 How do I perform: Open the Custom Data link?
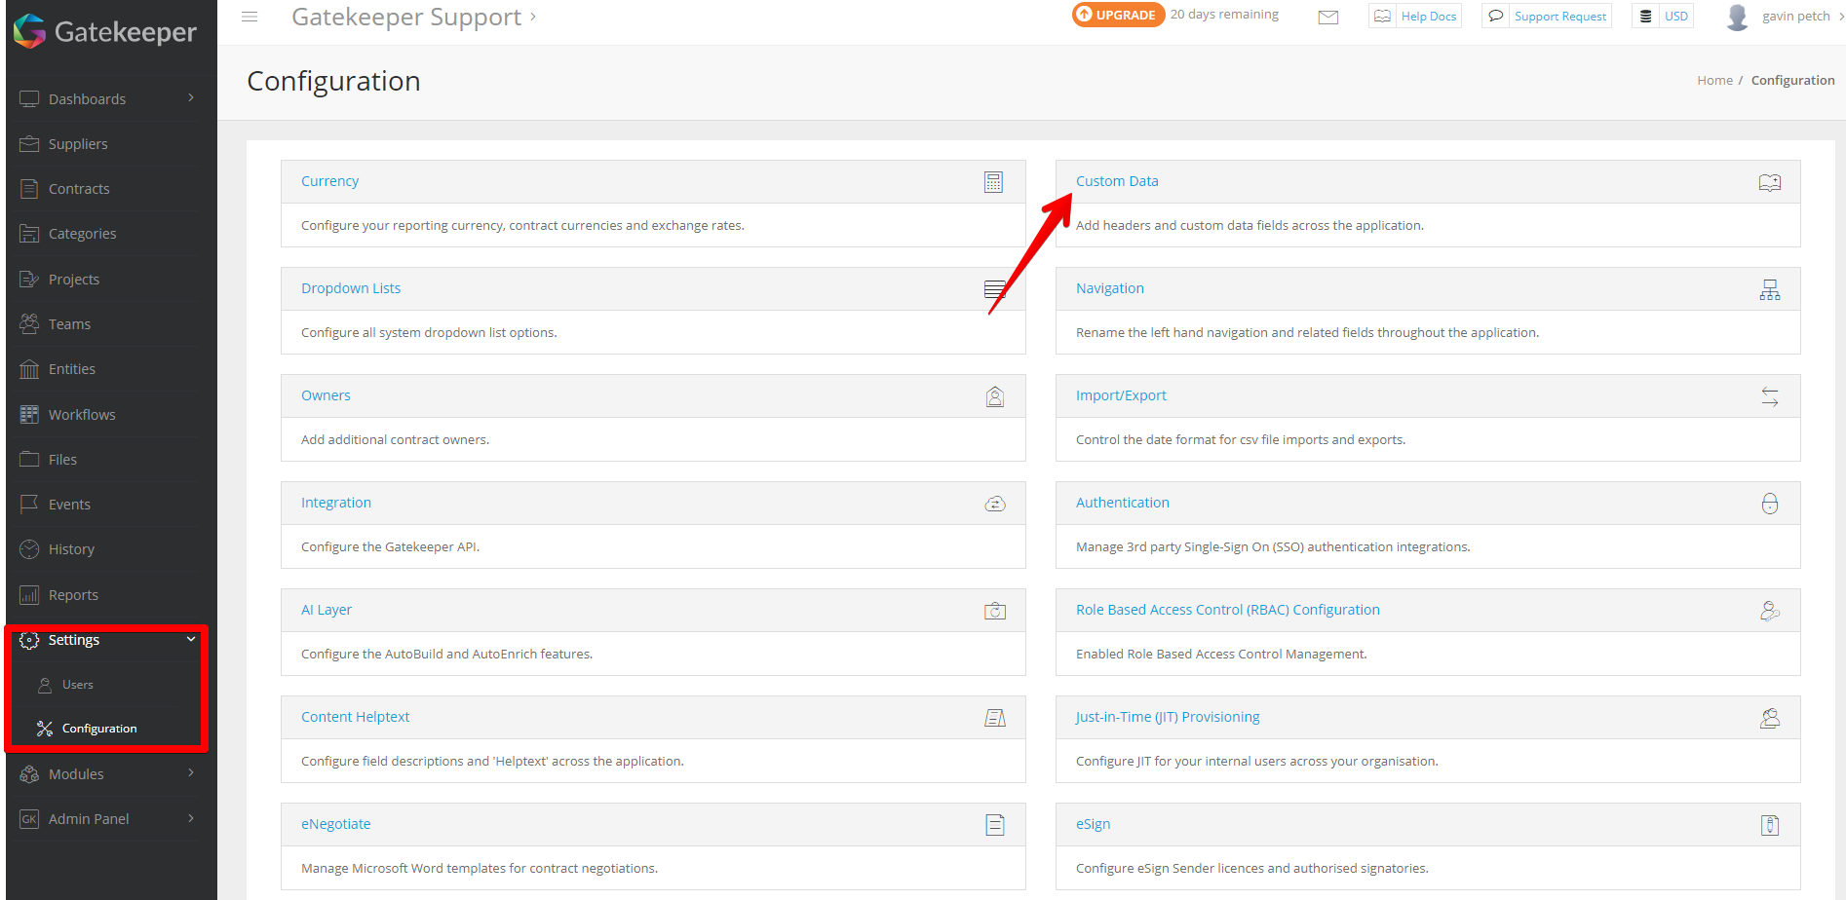tap(1117, 181)
